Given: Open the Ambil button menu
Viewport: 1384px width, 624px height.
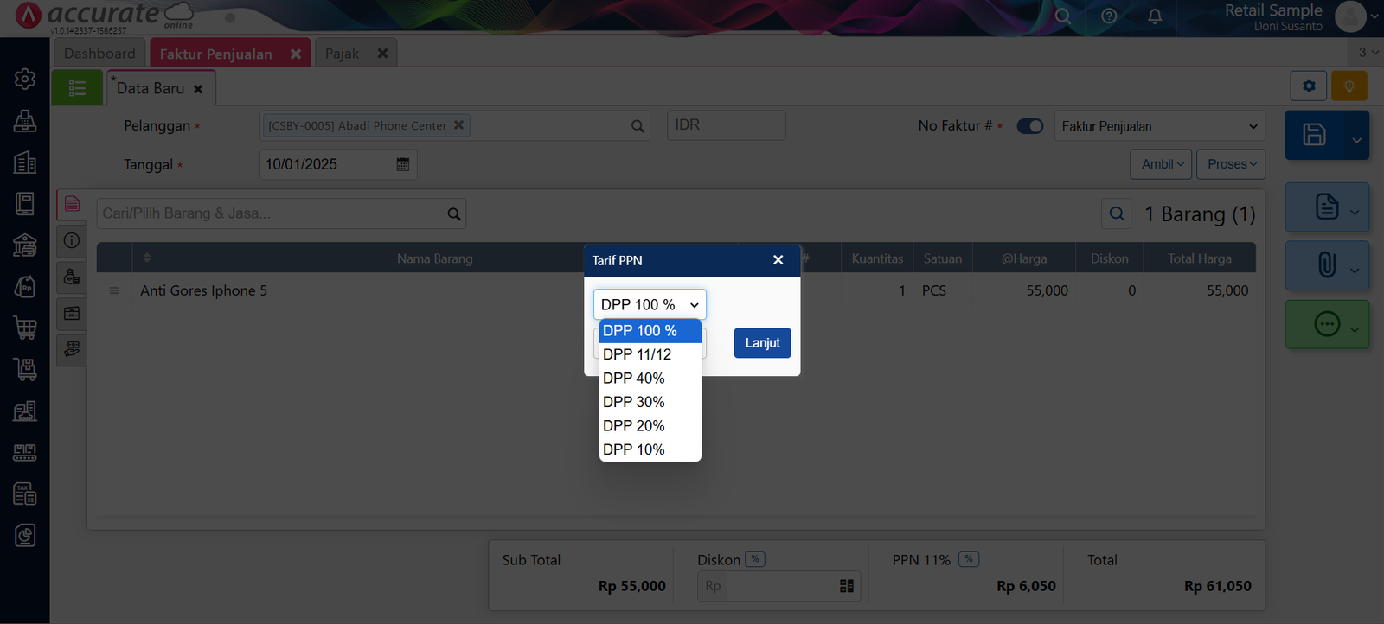Looking at the screenshot, I should (x=1161, y=164).
